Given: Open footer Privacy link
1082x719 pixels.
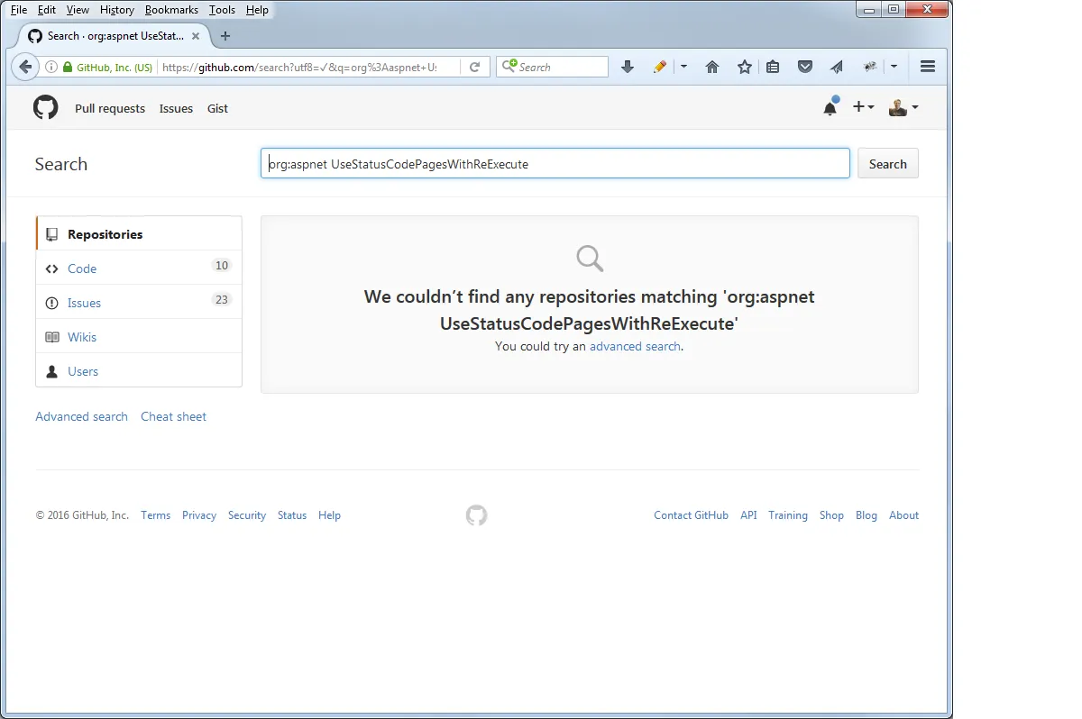Looking at the screenshot, I should [199, 515].
